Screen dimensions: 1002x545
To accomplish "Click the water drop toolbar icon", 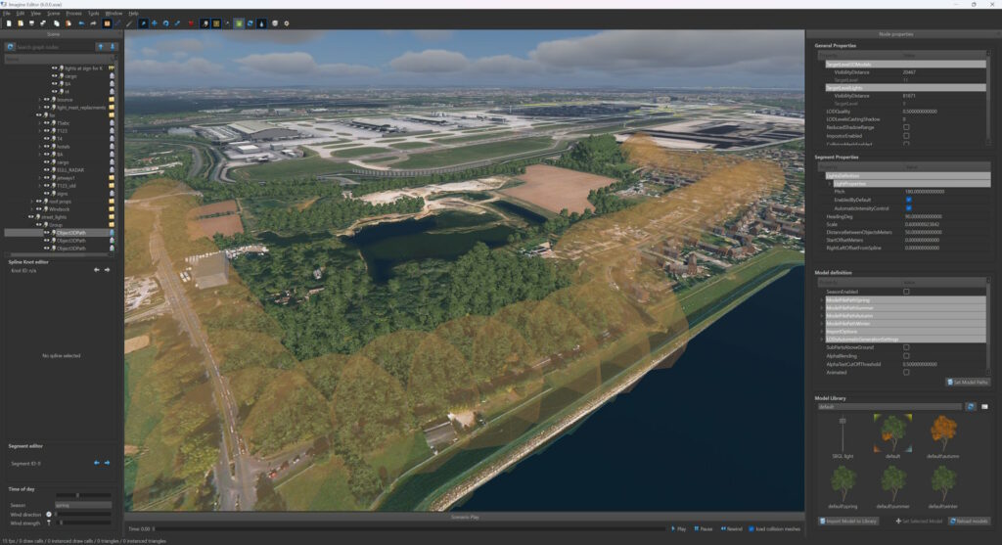I will (262, 23).
